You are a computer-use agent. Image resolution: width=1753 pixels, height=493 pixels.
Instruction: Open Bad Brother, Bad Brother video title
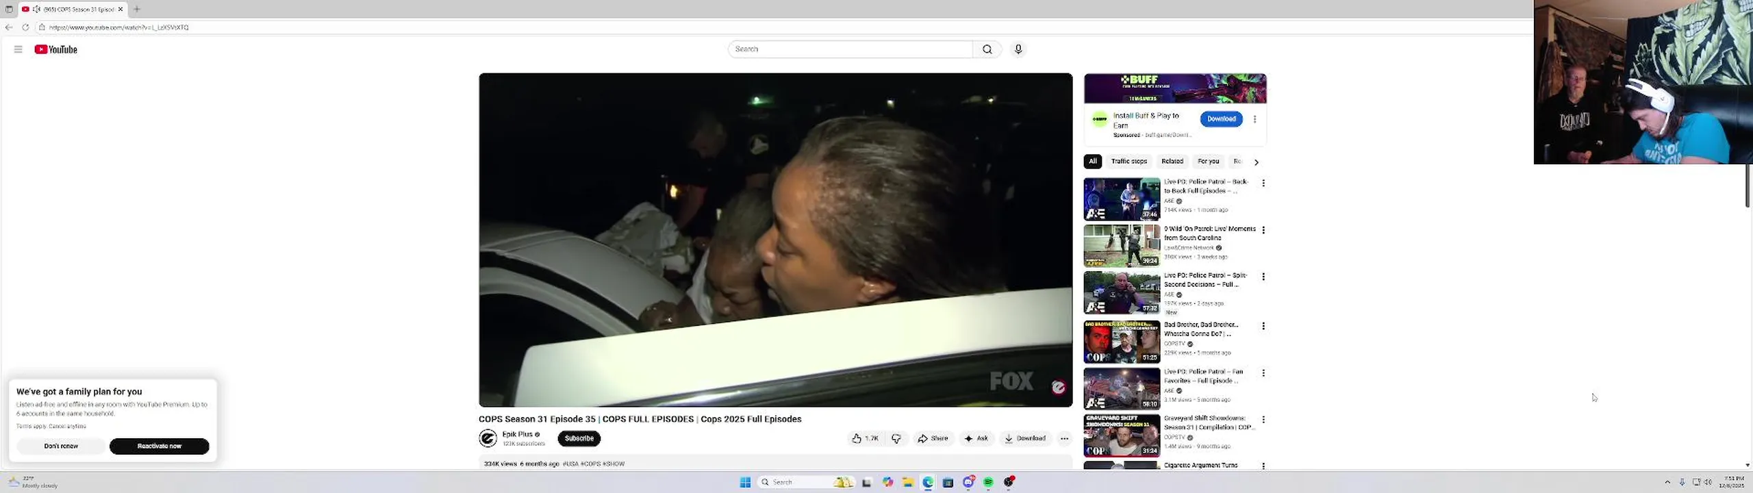(x=1200, y=329)
